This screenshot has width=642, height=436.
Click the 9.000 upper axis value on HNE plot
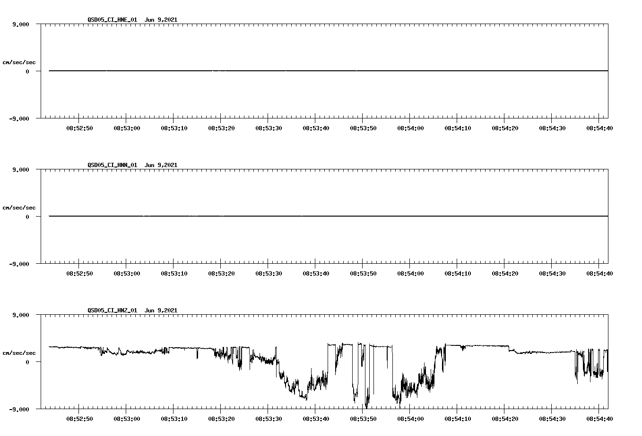click(x=21, y=25)
